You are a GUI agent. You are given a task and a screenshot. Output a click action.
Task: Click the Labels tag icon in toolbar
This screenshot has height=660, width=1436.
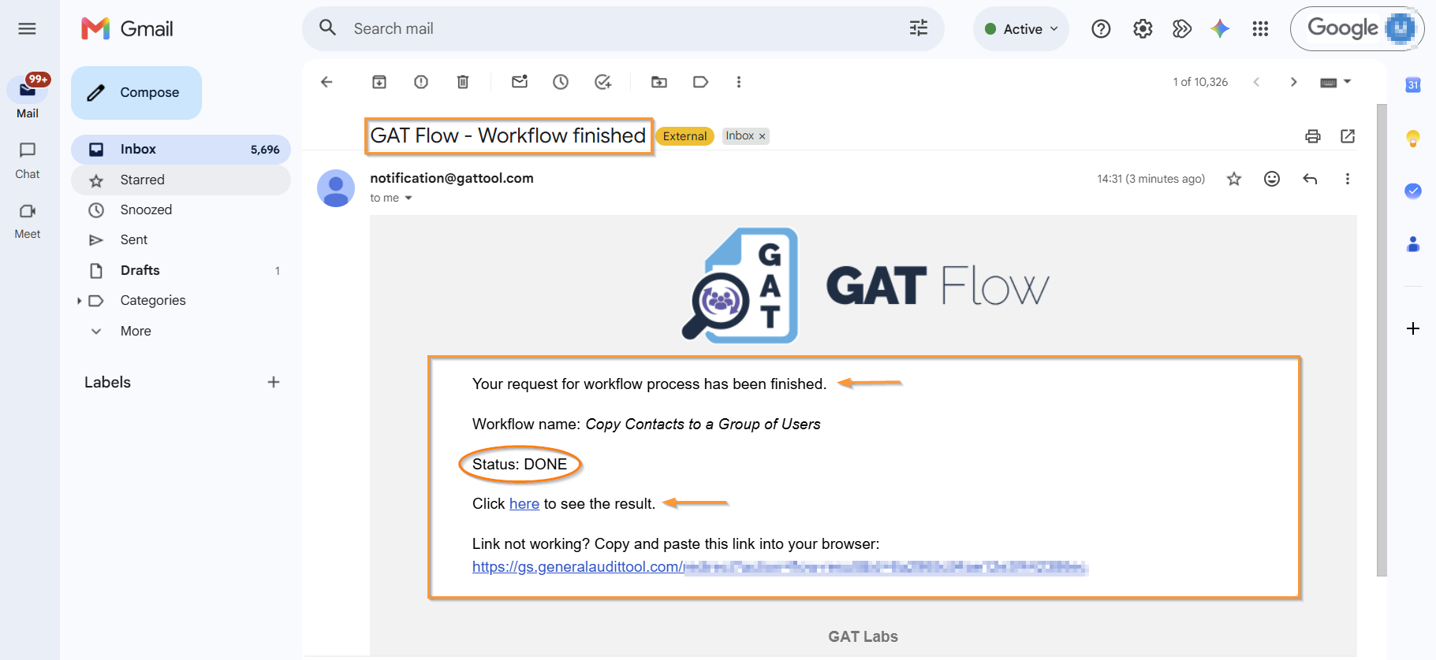(700, 82)
